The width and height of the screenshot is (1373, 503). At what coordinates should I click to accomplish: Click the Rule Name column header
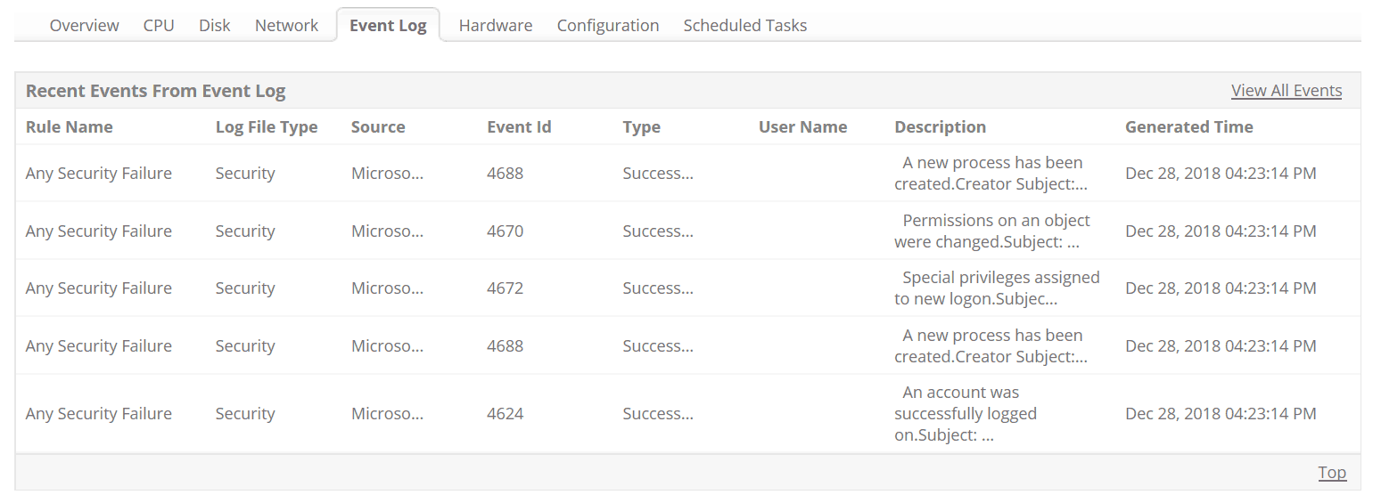coord(70,127)
